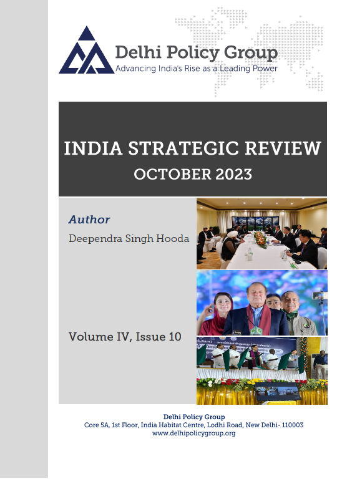This screenshot has width=337, height=479.
Task: Click author name 'Deependra Singh Hooda'
Action: (x=129, y=239)
